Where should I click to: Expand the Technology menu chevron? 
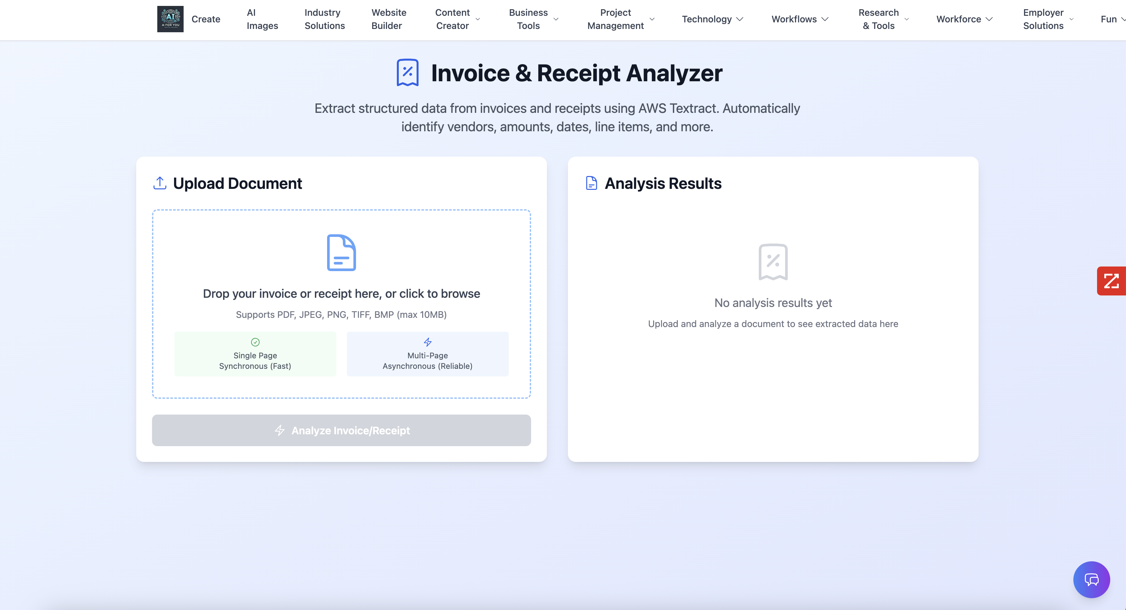point(740,19)
